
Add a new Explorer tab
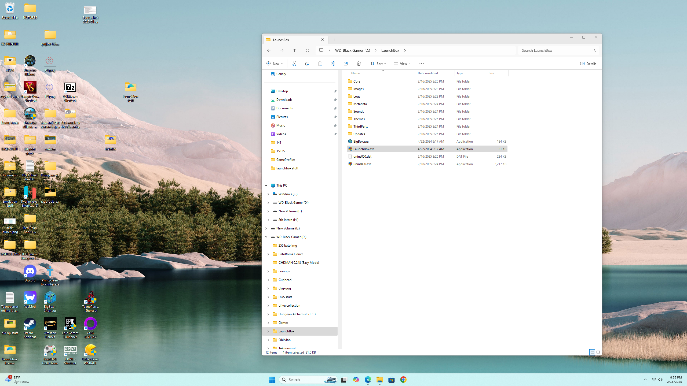[x=334, y=40]
